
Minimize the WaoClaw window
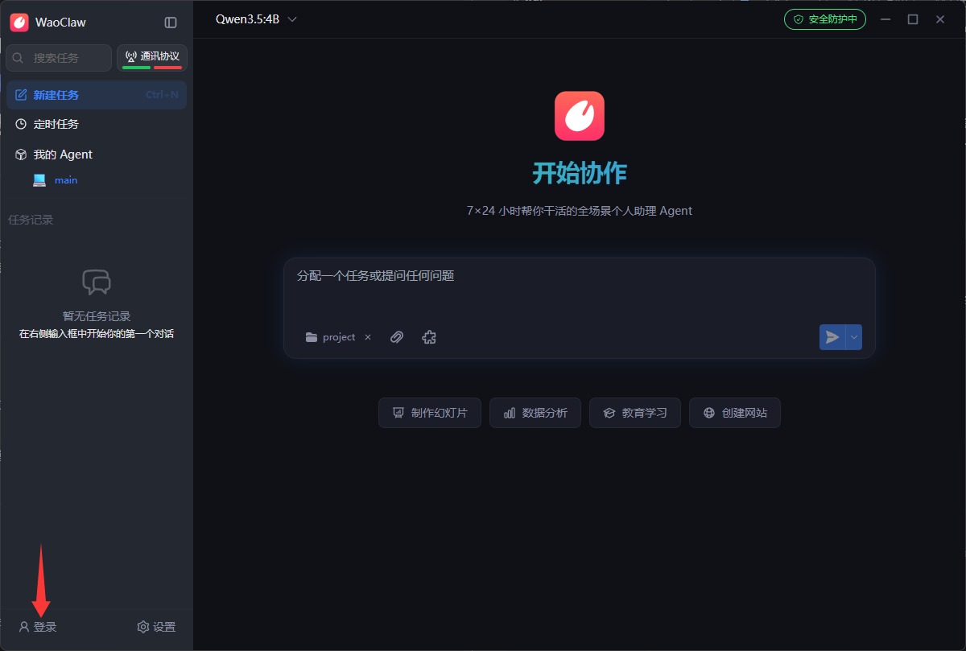(x=885, y=19)
